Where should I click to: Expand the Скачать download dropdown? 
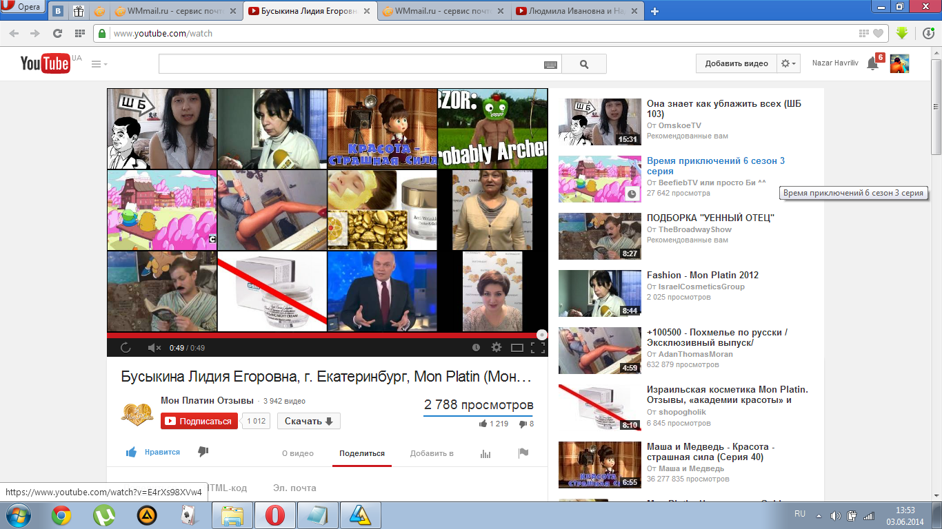tap(309, 421)
